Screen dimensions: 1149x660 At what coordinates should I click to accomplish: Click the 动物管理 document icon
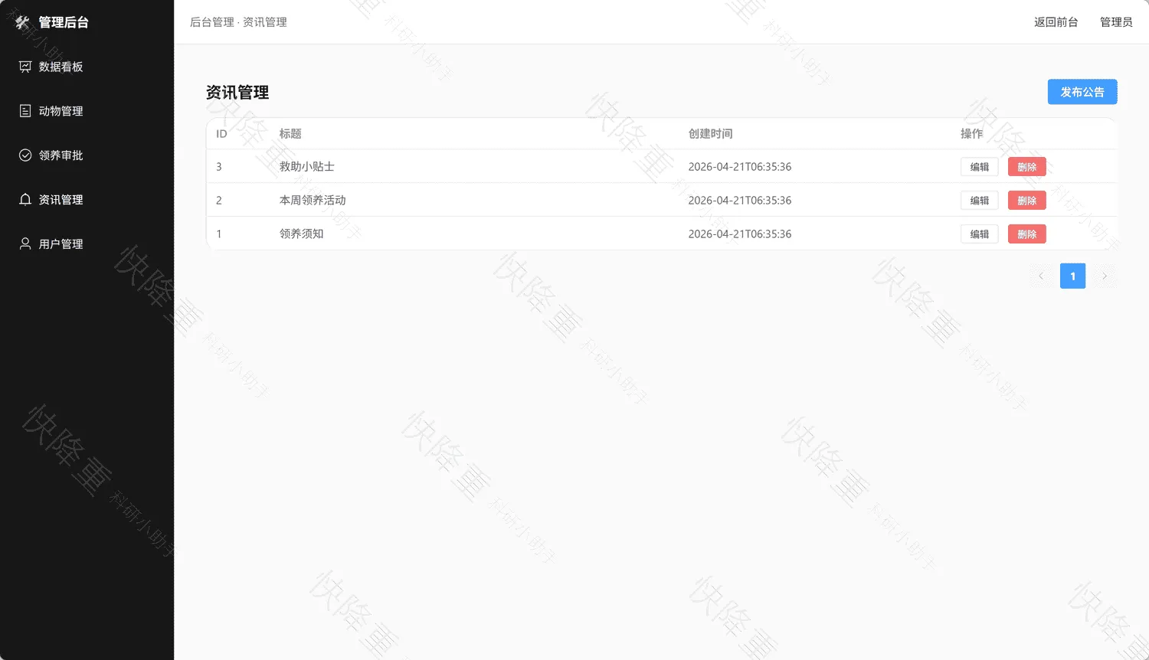25,111
